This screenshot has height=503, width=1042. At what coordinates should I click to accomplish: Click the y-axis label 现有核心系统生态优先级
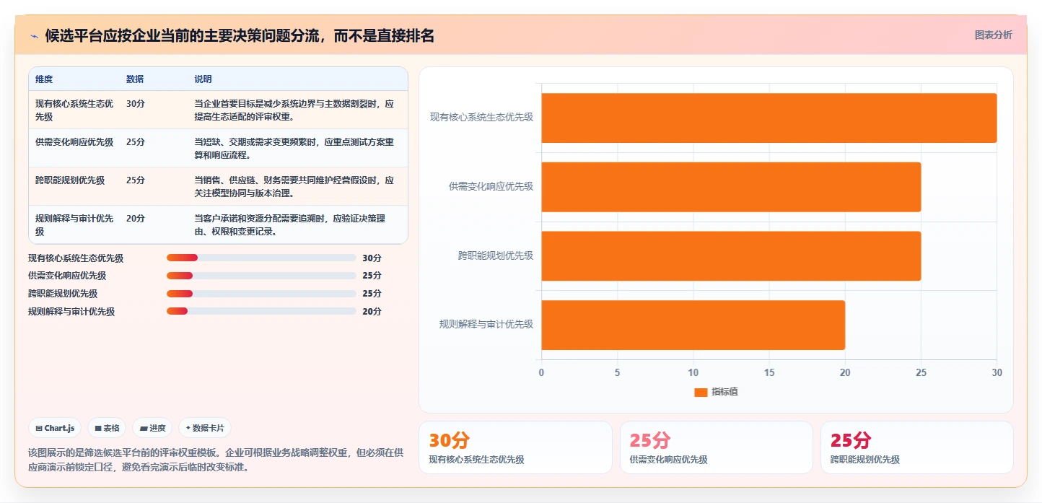(x=482, y=117)
